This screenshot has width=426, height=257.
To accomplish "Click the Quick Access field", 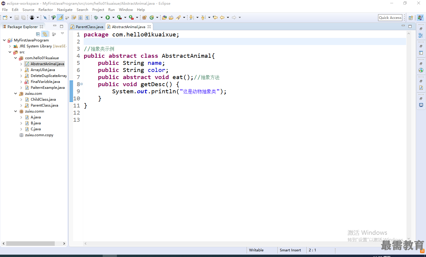I will pyautogui.click(x=390, y=18).
